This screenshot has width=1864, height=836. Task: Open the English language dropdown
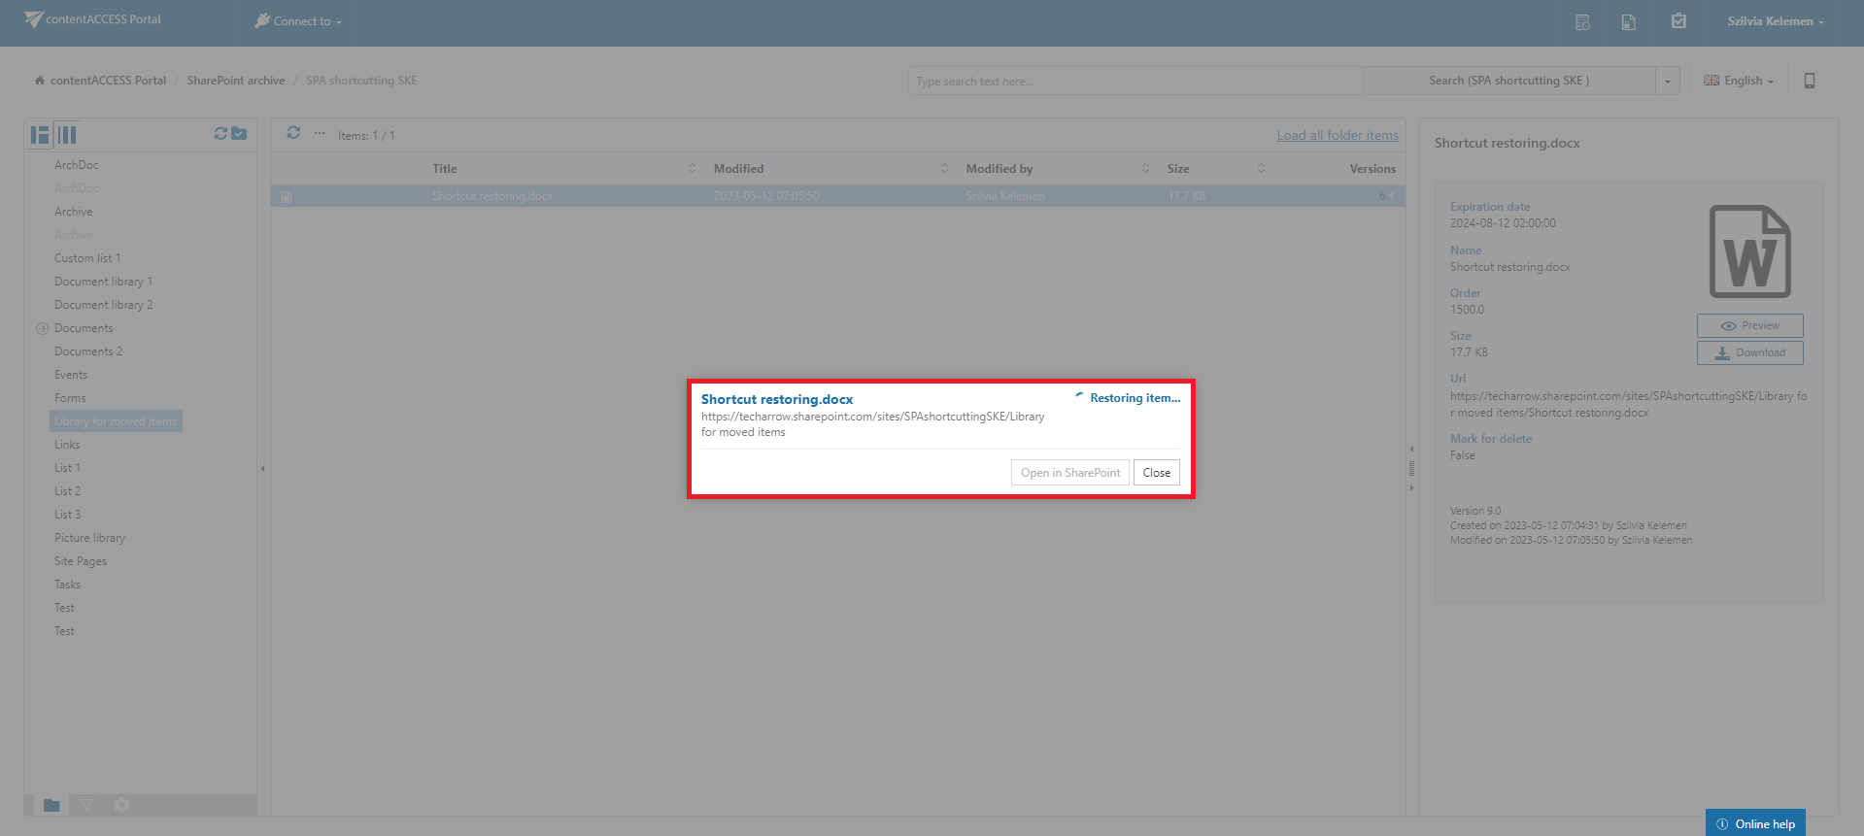(1739, 81)
